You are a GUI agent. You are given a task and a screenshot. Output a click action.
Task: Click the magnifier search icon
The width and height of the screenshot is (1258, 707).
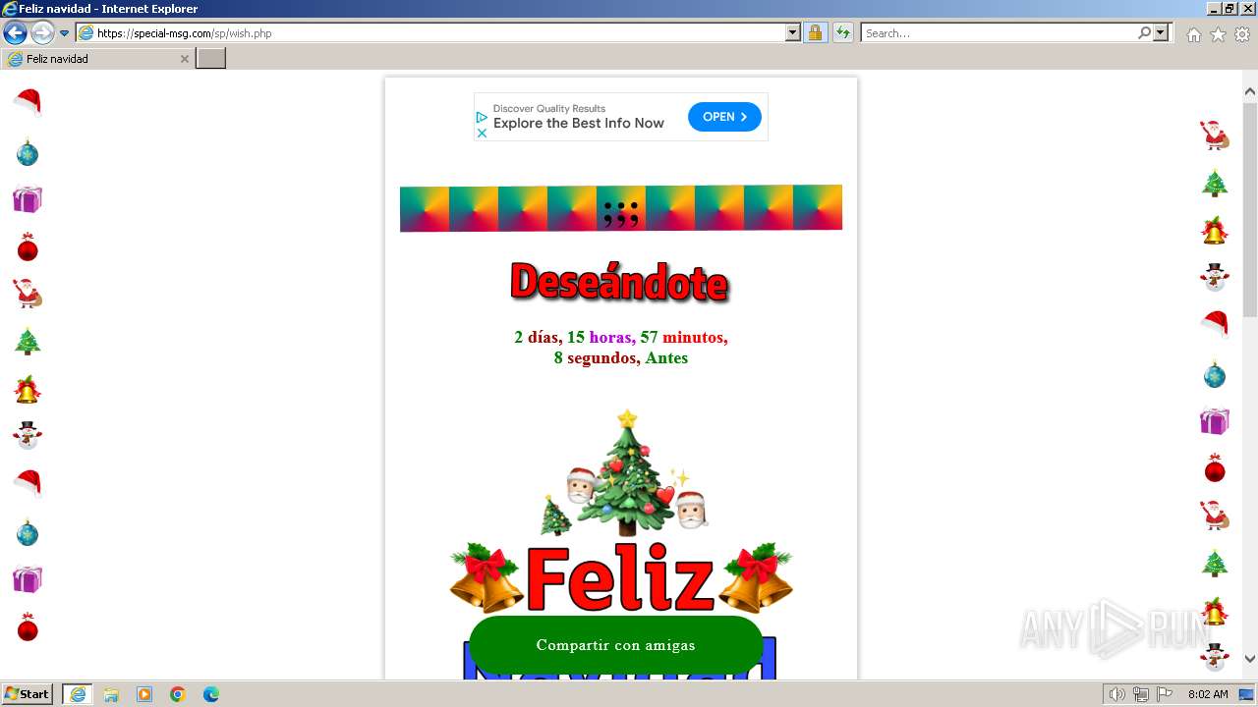(1144, 33)
